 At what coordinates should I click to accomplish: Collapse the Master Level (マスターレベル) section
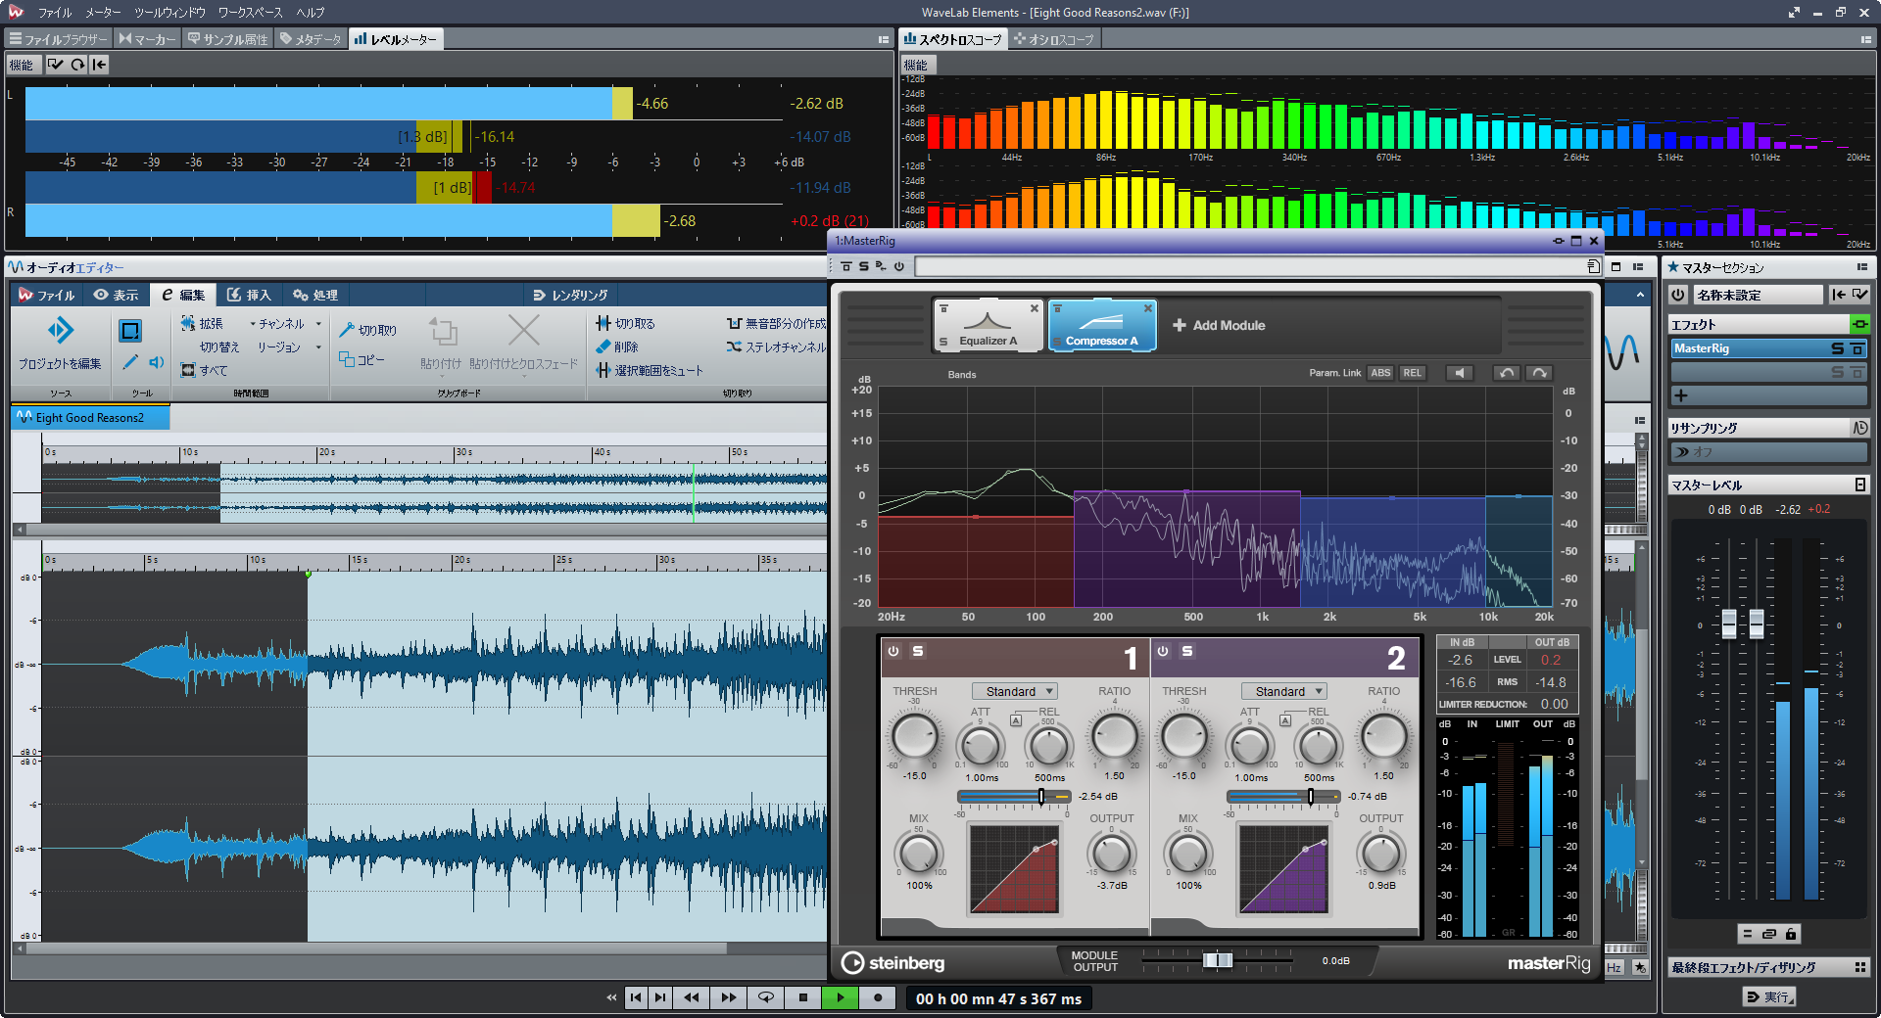[x=1859, y=485]
